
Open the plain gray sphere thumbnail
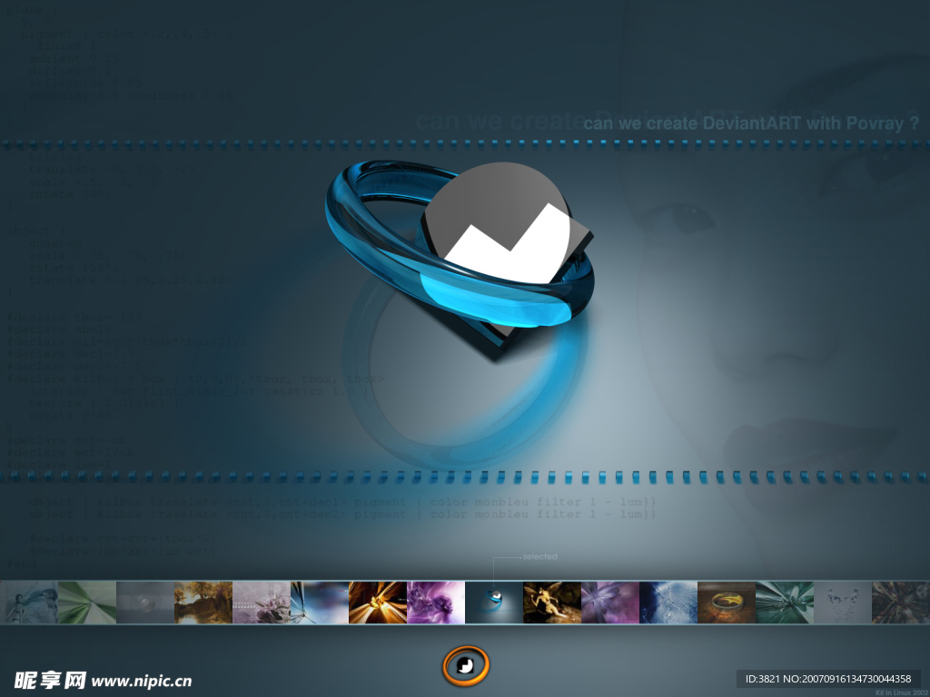[x=145, y=603]
